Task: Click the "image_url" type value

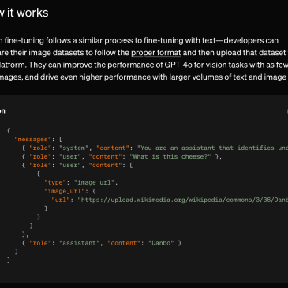Action: 95,182
